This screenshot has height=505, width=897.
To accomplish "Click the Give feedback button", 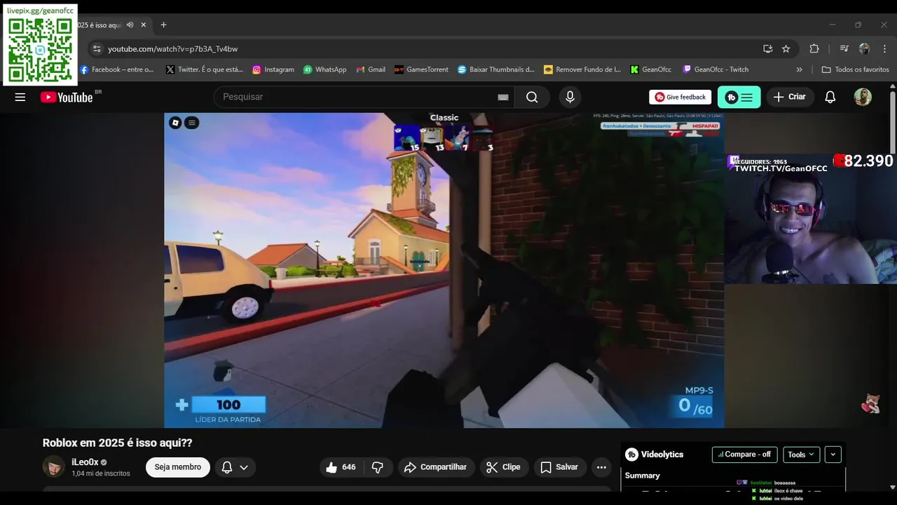I will click(680, 97).
